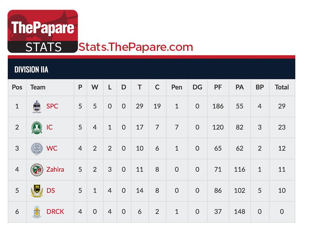Click the DRCK crest icon
Viewport: 312px width, 235px height.
[37, 212]
